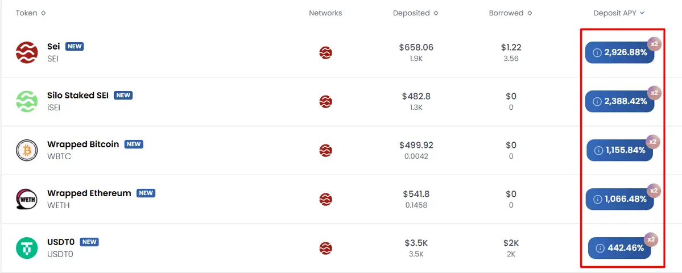This screenshot has height=273, width=682.
Task: Sort by the Borrowed column header
Action: tap(510, 13)
